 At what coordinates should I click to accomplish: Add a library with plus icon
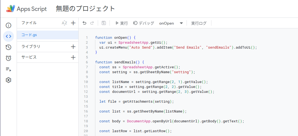point(73,47)
